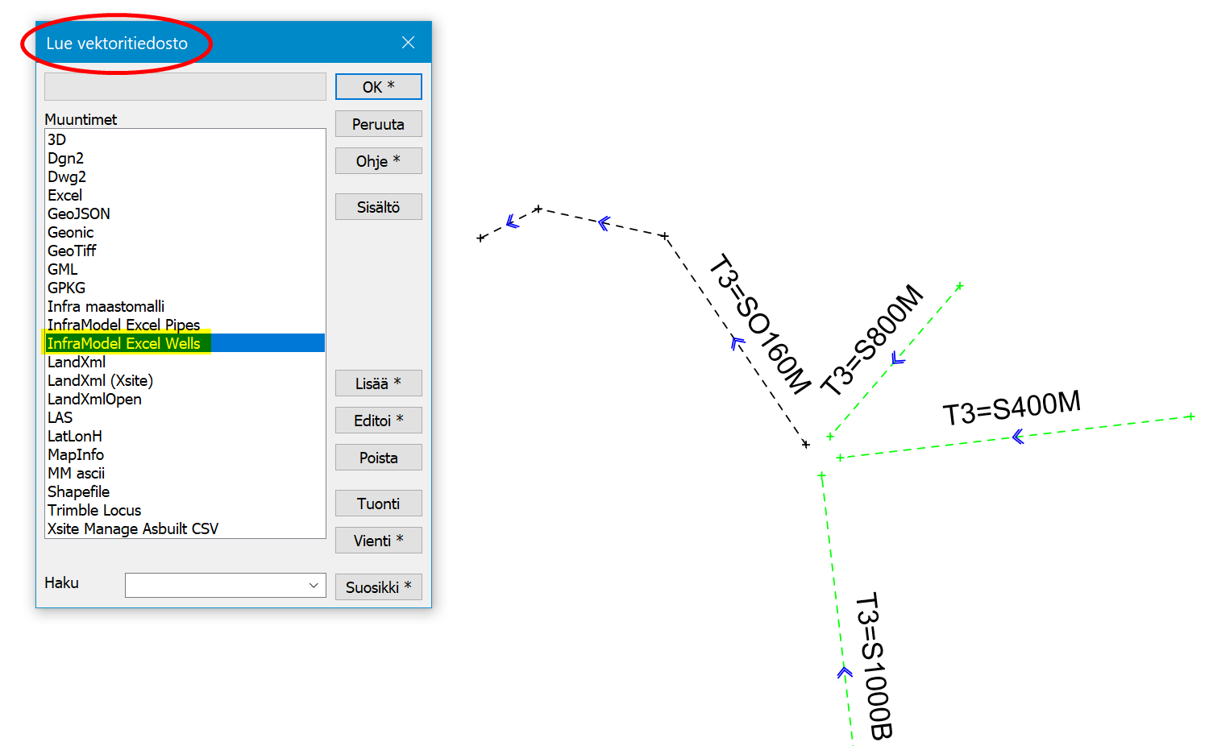Choose LandXml (Xsite) in converter list
This screenshot has height=746, width=1209.
point(100,380)
